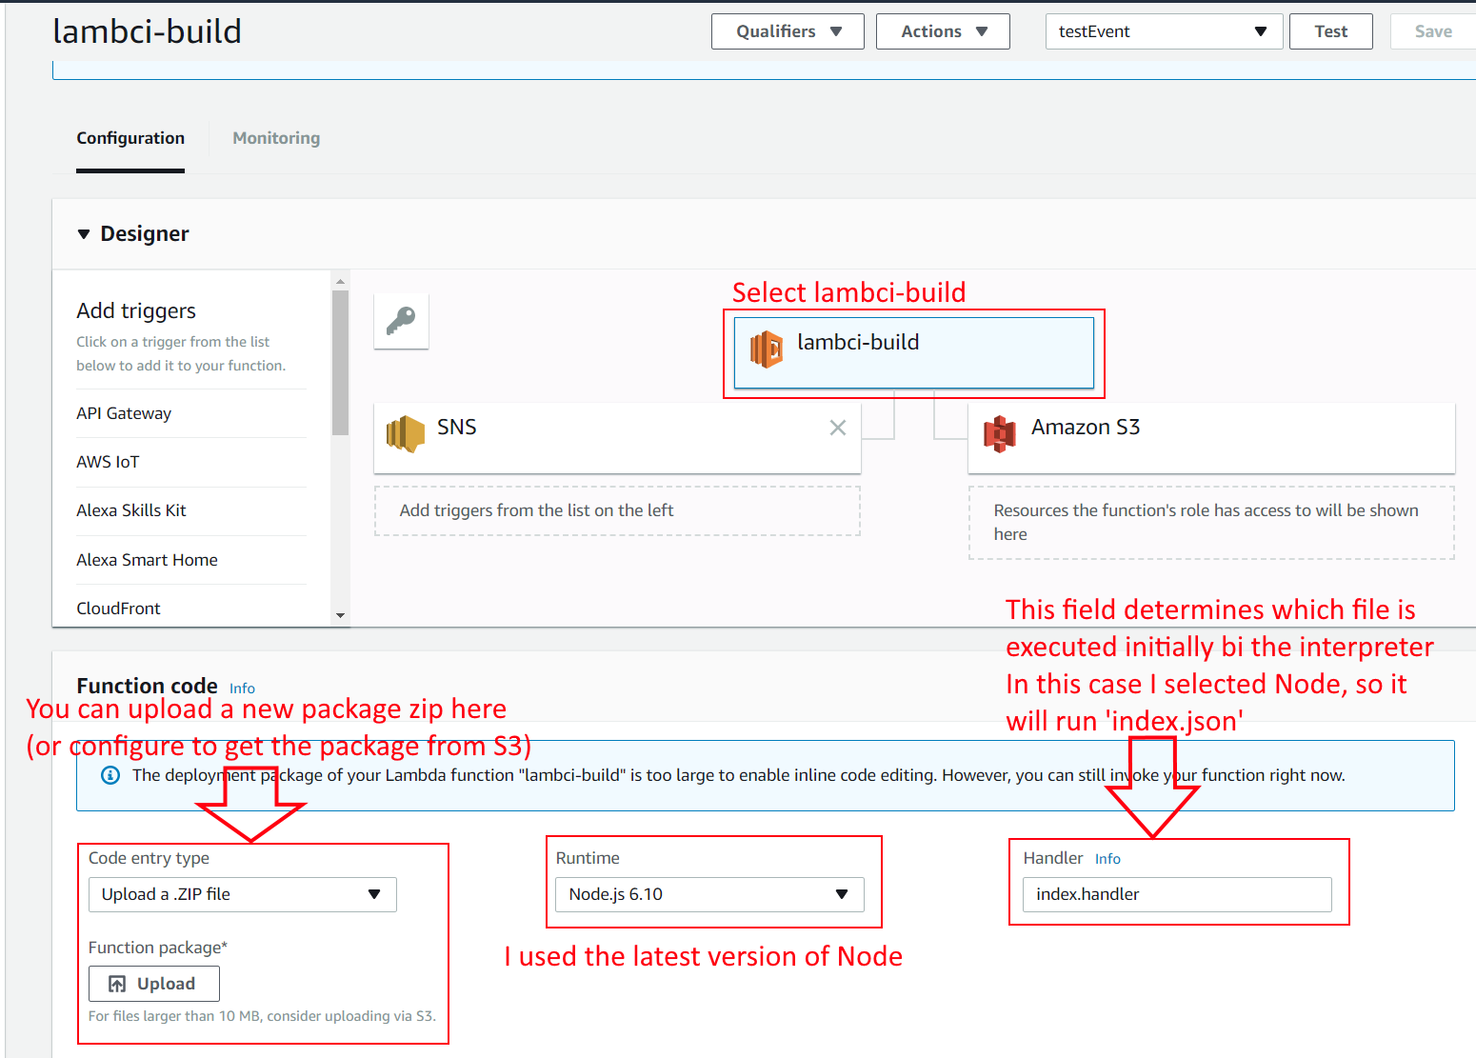Select the SNS trigger card
The height and width of the screenshot is (1058, 1476).
617,437
